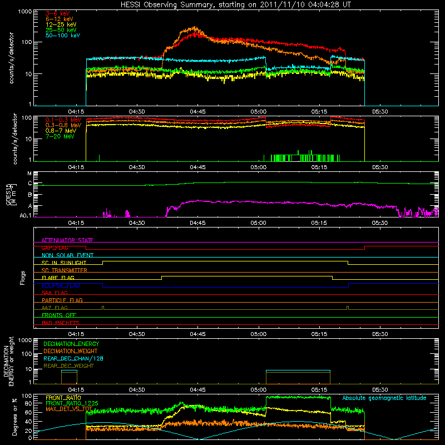The width and height of the screenshot is (445, 445).
Task: Click the 1000 tick label of top panel
Action: [x=25, y=12]
